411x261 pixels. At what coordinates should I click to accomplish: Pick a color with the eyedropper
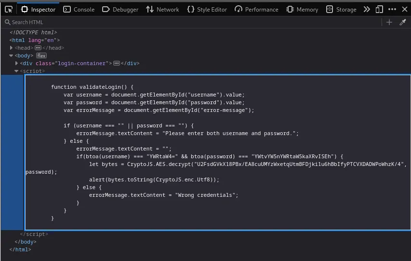[x=403, y=22]
